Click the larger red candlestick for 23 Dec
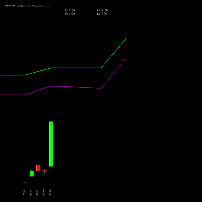202x202 pixels. click(38, 168)
